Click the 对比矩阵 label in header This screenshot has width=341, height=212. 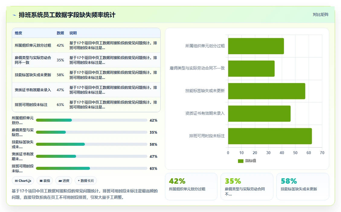click(x=320, y=14)
